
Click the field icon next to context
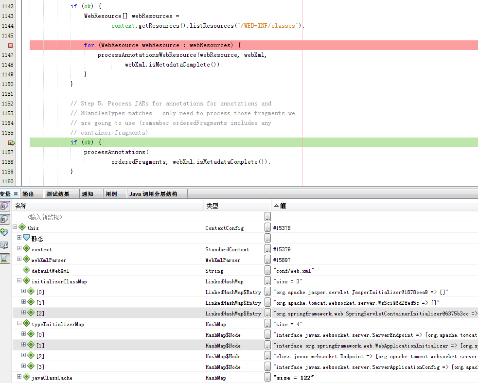(x=27, y=249)
